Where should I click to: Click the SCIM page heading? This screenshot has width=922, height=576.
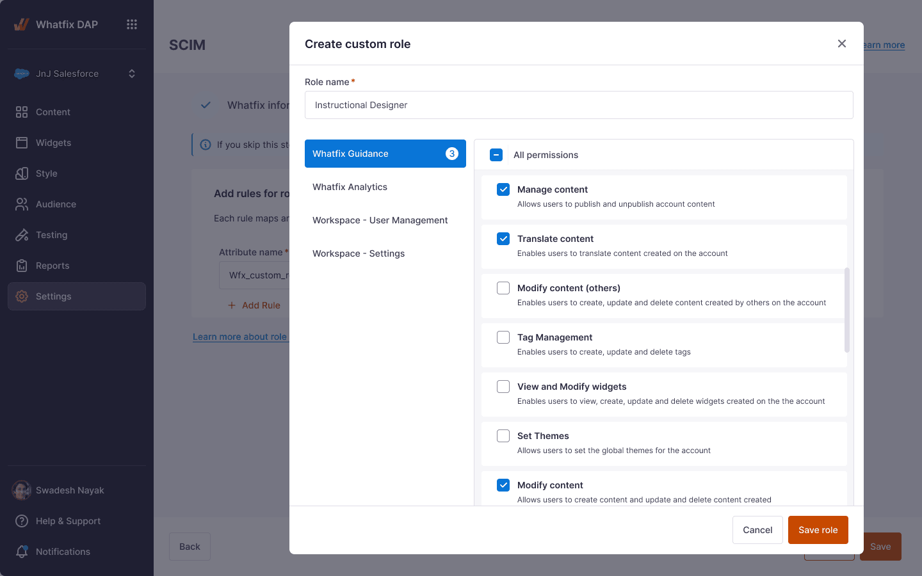click(187, 45)
